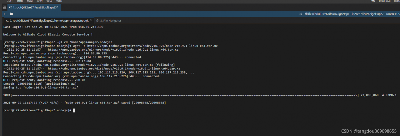This screenshot has height=136, width=400.
Task: Click the terminal prompt icon on tab 2
Action: click(x=7, y=21)
